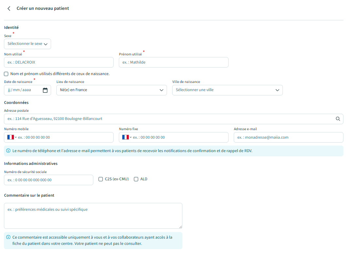Click the French flag in Numéro fixe

click(x=125, y=137)
